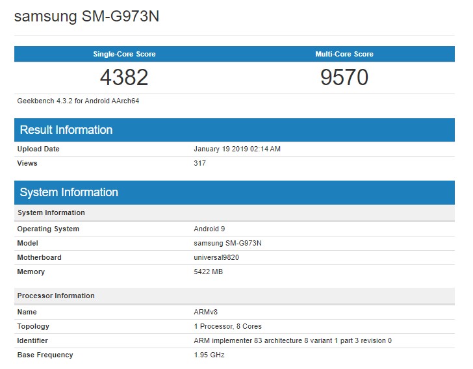The width and height of the screenshot is (473, 369).
Task: Select the Multi-Core Score column header
Action: pyautogui.click(x=344, y=54)
